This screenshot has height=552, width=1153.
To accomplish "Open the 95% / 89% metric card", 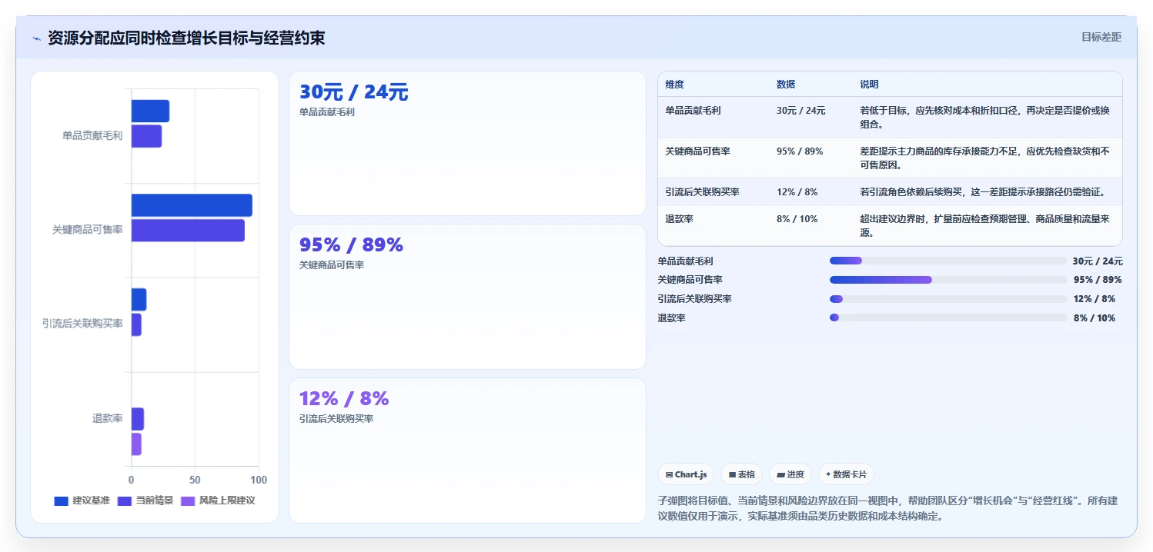I will [467, 297].
